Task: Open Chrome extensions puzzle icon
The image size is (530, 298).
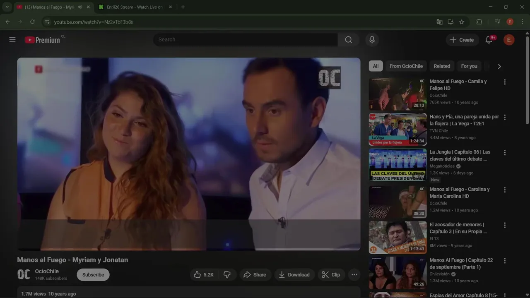Action: pyautogui.click(x=479, y=22)
